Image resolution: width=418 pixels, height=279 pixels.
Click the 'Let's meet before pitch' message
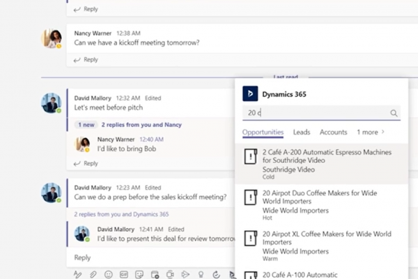coord(109,107)
